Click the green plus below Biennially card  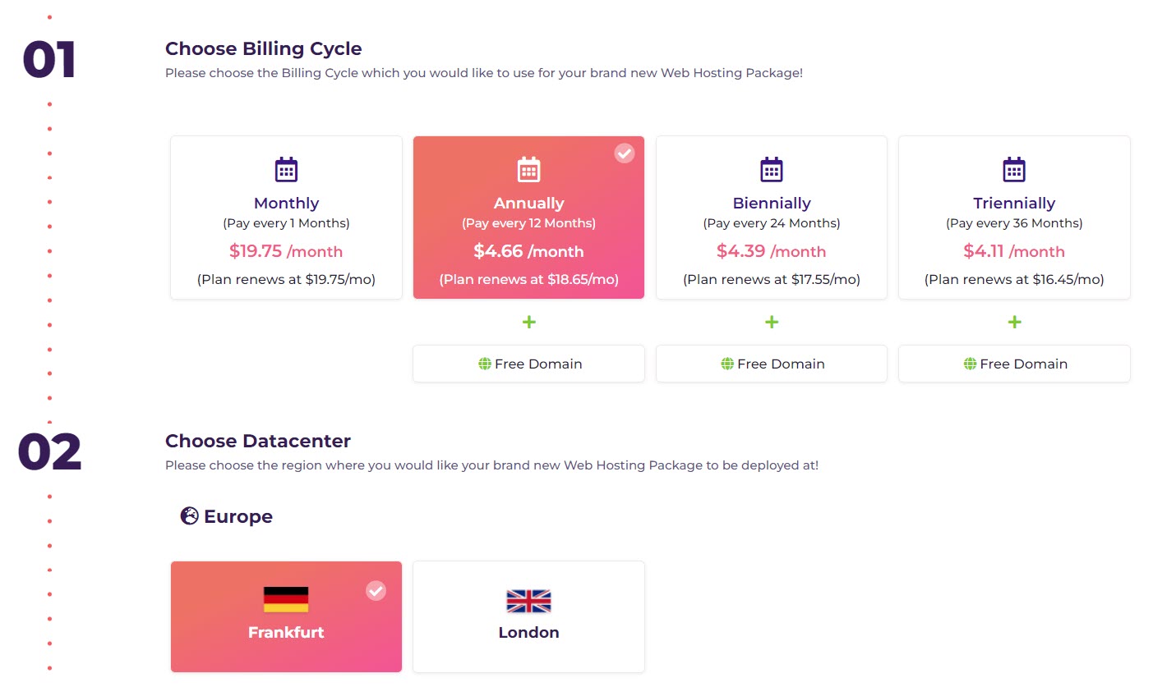point(772,322)
